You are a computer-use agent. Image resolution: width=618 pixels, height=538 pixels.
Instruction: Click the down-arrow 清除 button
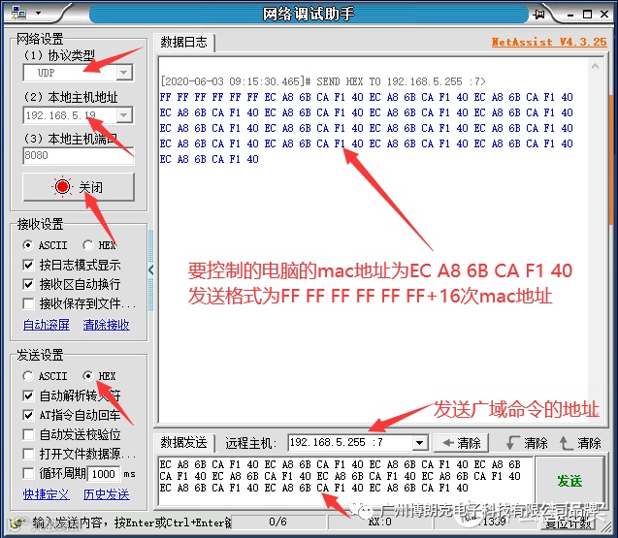527,443
